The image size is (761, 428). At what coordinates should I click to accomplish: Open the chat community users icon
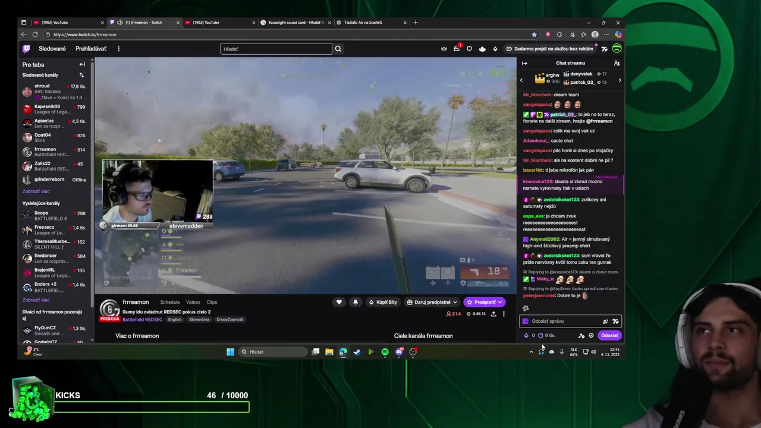617,63
